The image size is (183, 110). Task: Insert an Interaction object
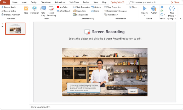35,10
